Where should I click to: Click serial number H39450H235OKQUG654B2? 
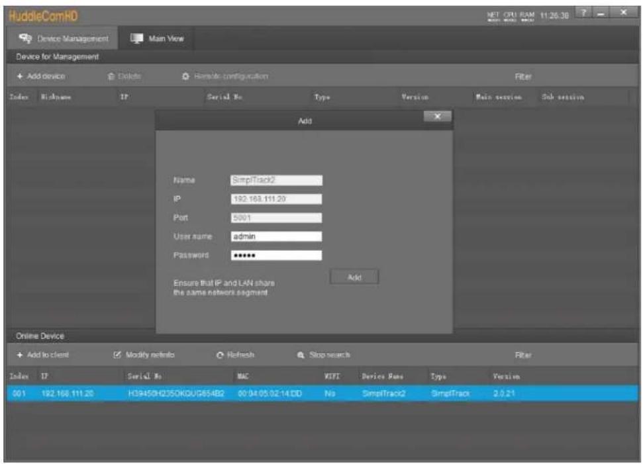[x=176, y=393]
